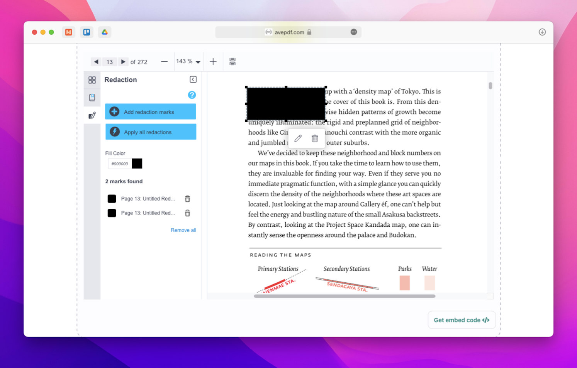Delete the first Page 13 redaction mark

point(187,198)
